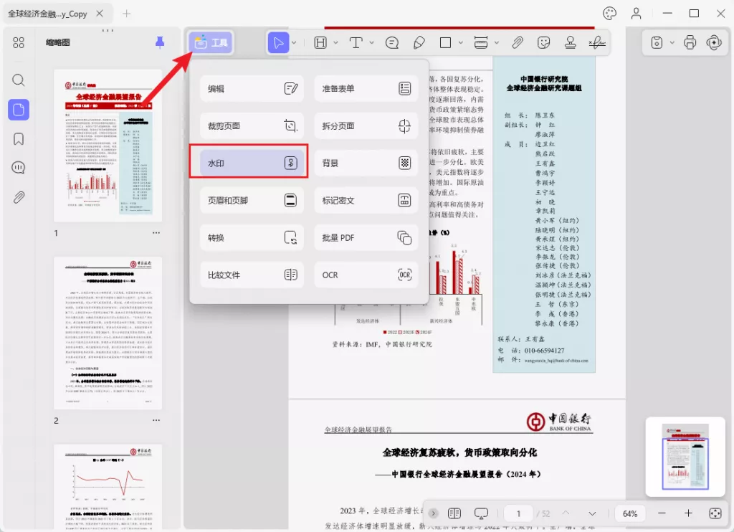734x532 pixels.
Task: Choose OCR option in tools menu
Action: click(366, 275)
